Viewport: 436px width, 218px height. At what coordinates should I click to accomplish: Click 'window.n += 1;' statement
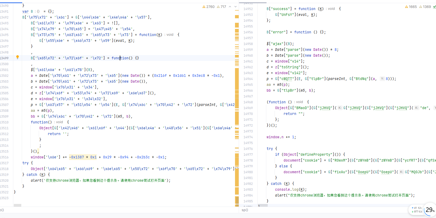pos(281,137)
